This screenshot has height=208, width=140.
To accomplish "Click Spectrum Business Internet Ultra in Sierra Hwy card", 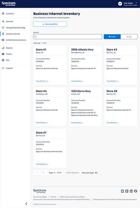I will (84, 115).
